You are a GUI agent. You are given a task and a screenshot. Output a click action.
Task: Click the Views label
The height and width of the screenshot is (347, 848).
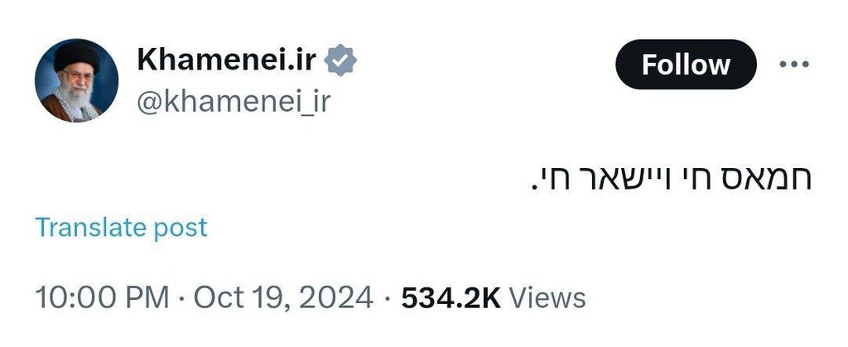tap(547, 298)
